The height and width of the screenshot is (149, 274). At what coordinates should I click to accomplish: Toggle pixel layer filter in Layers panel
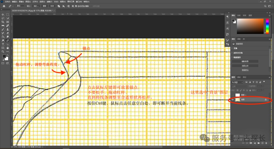pyautogui.click(x=246, y=82)
